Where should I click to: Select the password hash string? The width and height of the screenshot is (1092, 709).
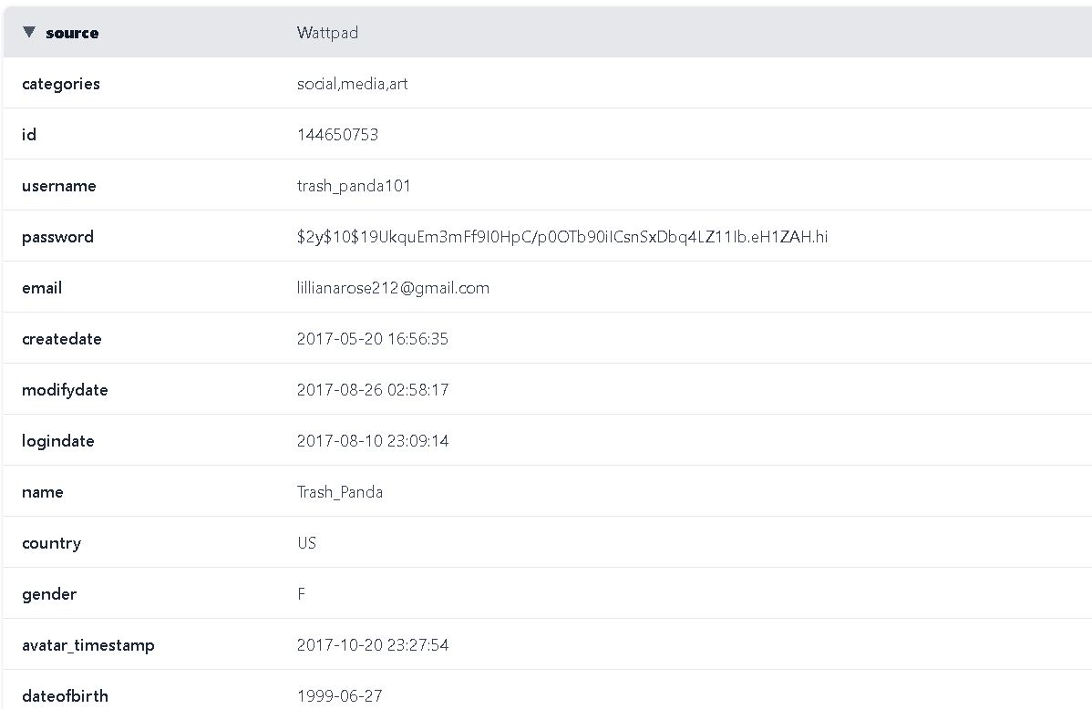[x=561, y=237]
